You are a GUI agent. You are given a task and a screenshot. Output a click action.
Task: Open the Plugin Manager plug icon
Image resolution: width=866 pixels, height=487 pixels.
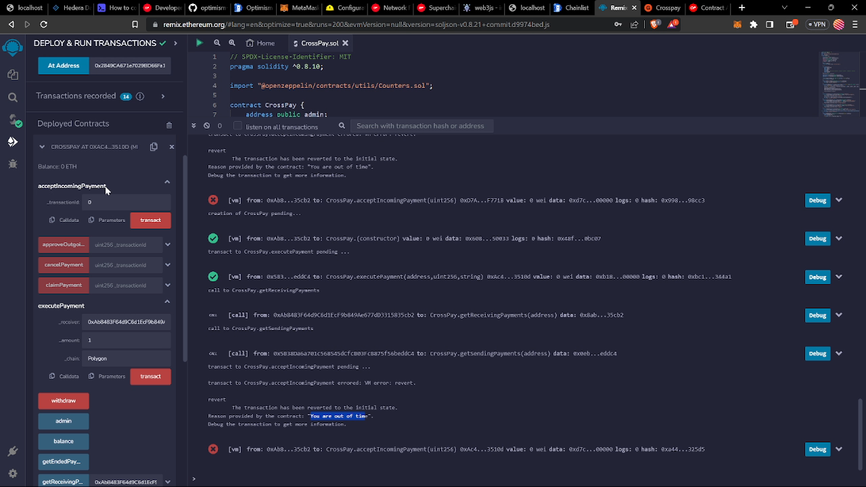12,452
